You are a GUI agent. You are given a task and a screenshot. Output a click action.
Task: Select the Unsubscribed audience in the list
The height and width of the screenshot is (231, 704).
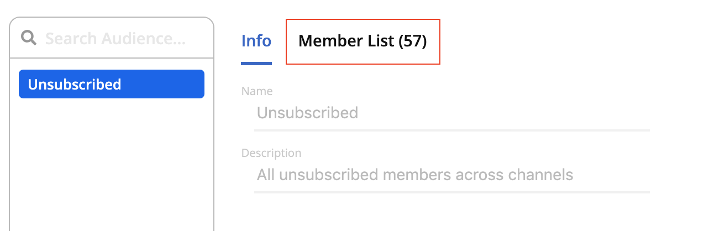pos(112,84)
